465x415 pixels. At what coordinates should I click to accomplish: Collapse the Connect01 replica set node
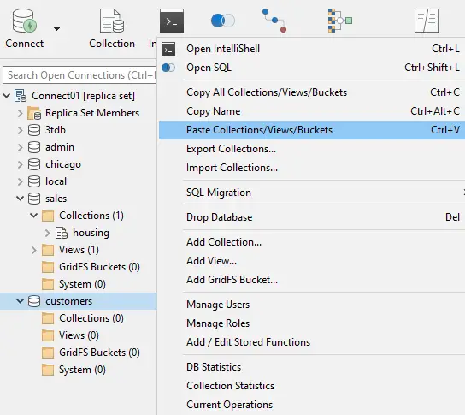coord(7,96)
